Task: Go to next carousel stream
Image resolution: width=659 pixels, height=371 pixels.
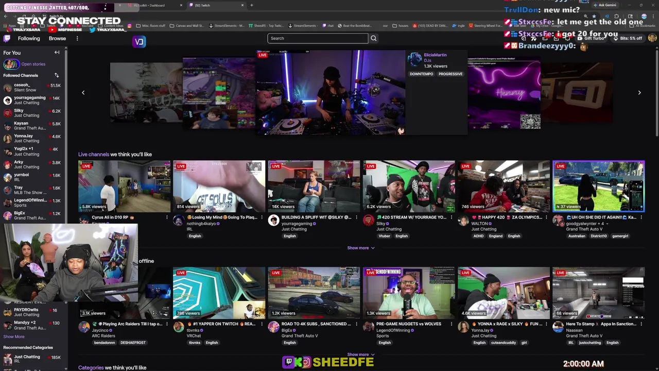Action: tap(639, 93)
